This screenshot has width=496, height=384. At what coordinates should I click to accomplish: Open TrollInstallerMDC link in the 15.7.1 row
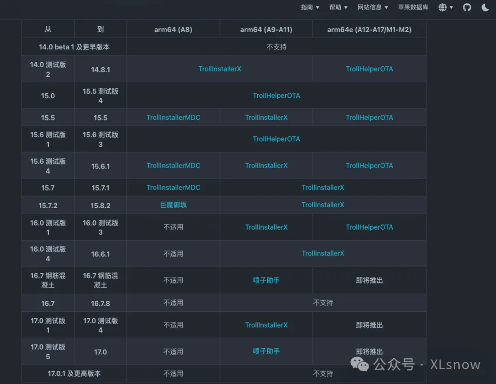[x=173, y=187]
